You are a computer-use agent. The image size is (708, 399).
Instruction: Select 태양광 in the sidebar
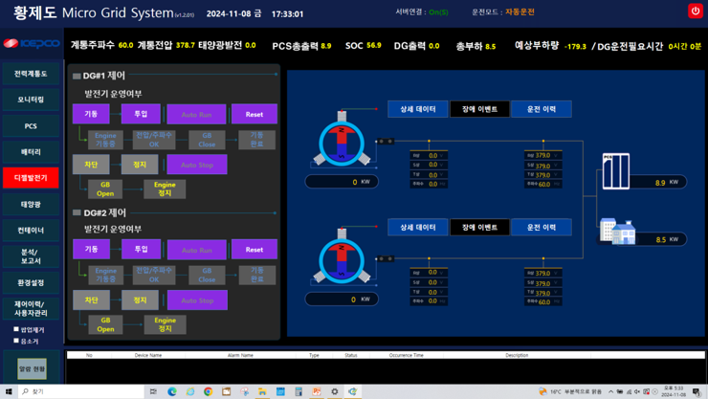(31, 204)
